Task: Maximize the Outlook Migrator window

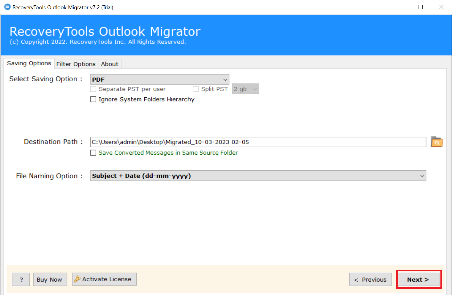Action: pyautogui.click(x=420, y=7)
